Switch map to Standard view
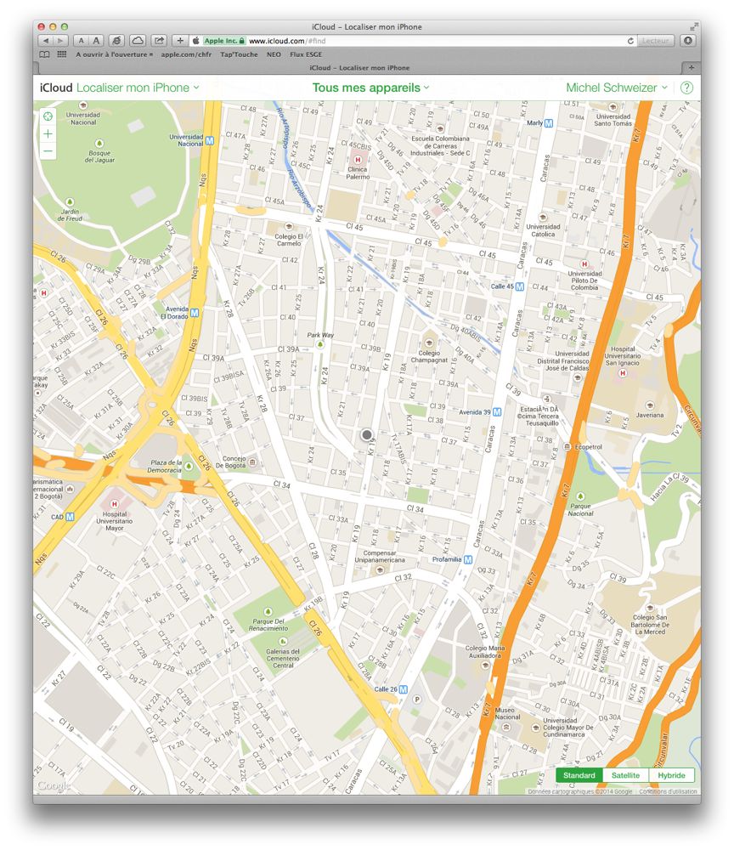The image size is (734, 850). click(579, 775)
